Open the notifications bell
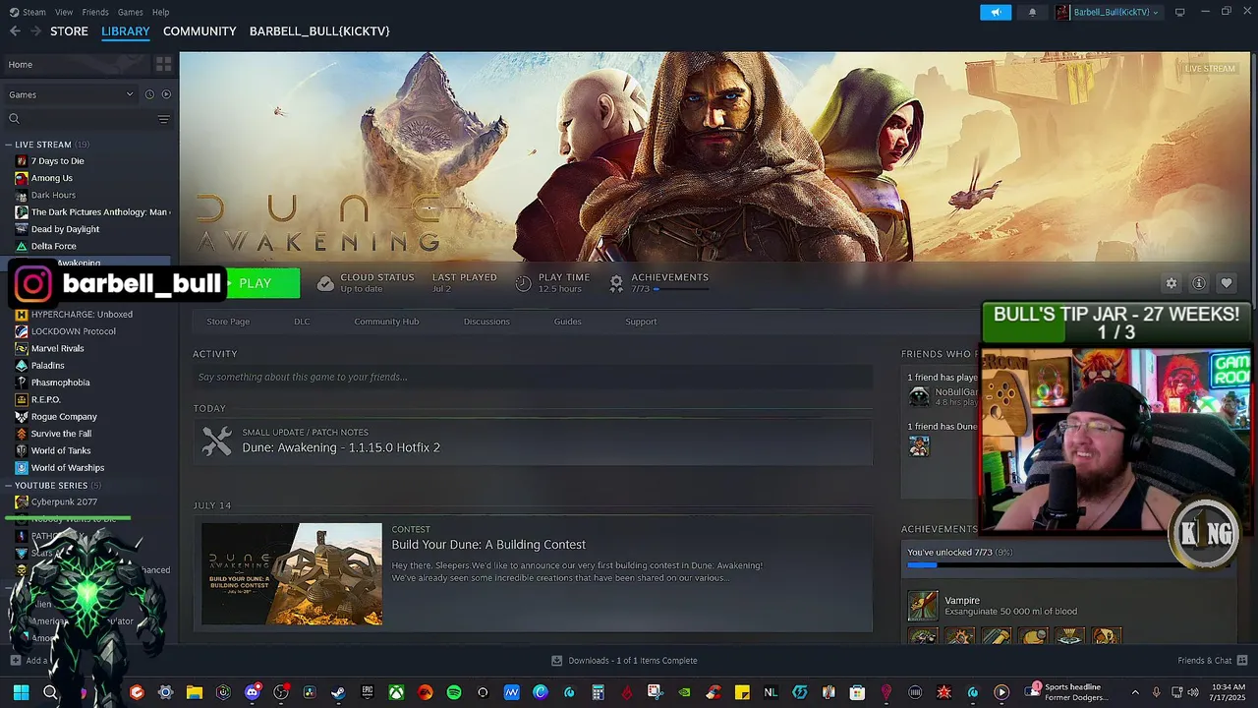The image size is (1258, 708). tap(1032, 12)
